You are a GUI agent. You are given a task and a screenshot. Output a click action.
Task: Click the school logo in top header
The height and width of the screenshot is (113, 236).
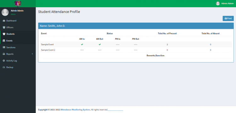coord(18,3)
